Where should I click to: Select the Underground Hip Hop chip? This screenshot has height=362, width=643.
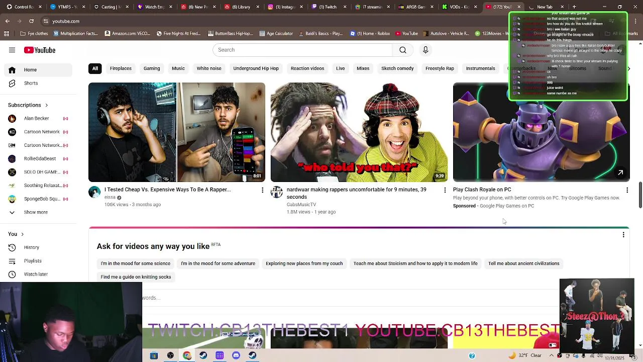(x=256, y=68)
